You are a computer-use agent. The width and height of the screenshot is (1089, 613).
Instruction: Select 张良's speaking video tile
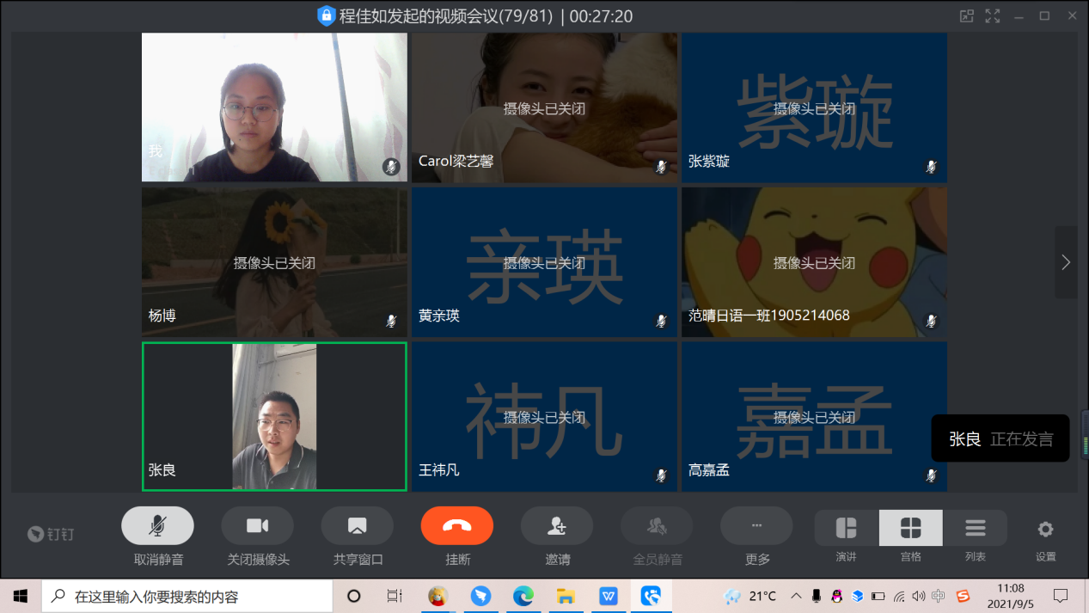[x=274, y=416]
